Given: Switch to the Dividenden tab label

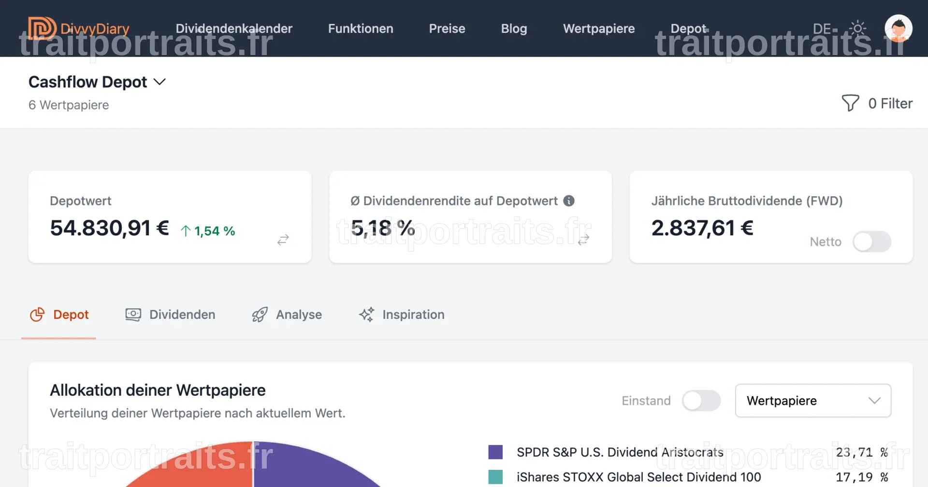Looking at the screenshot, I should [182, 315].
